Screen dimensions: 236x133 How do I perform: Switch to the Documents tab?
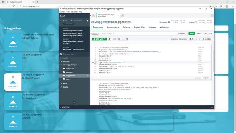pos(98,27)
